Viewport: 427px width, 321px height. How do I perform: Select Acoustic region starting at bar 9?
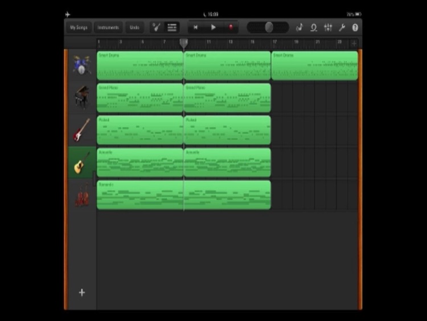[x=227, y=162]
